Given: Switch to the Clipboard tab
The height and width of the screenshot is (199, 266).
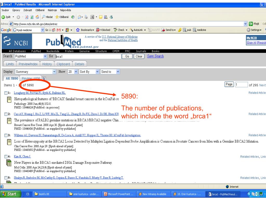Looking at the screenshot, I should point(63,64).
